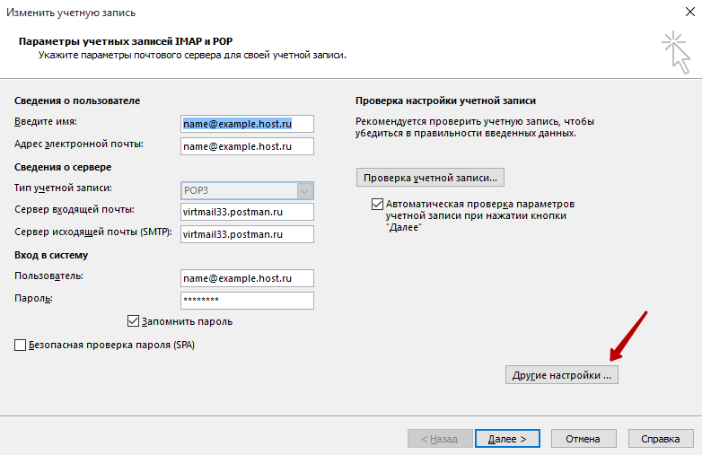
Task: Open Справка help button
Action: (661, 439)
